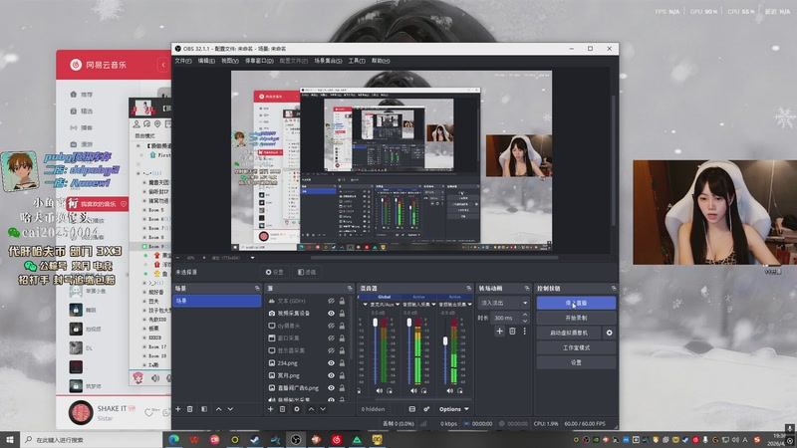Image resolution: width=797 pixels, height=448 pixels.
Task: Switch mixer layout icon next to 0 hidden
Action: point(412,409)
